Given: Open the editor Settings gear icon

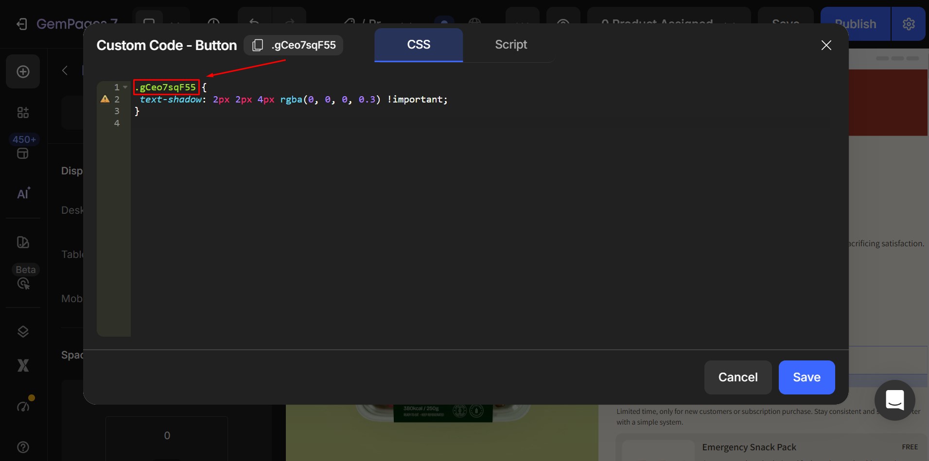Looking at the screenshot, I should [x=909, y=24].
